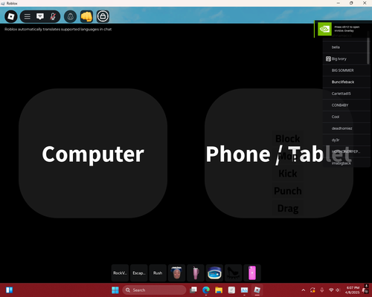Select player Bunclifeback in the list
This screenshot has width=372, height=297.
[x=346, y=82]
